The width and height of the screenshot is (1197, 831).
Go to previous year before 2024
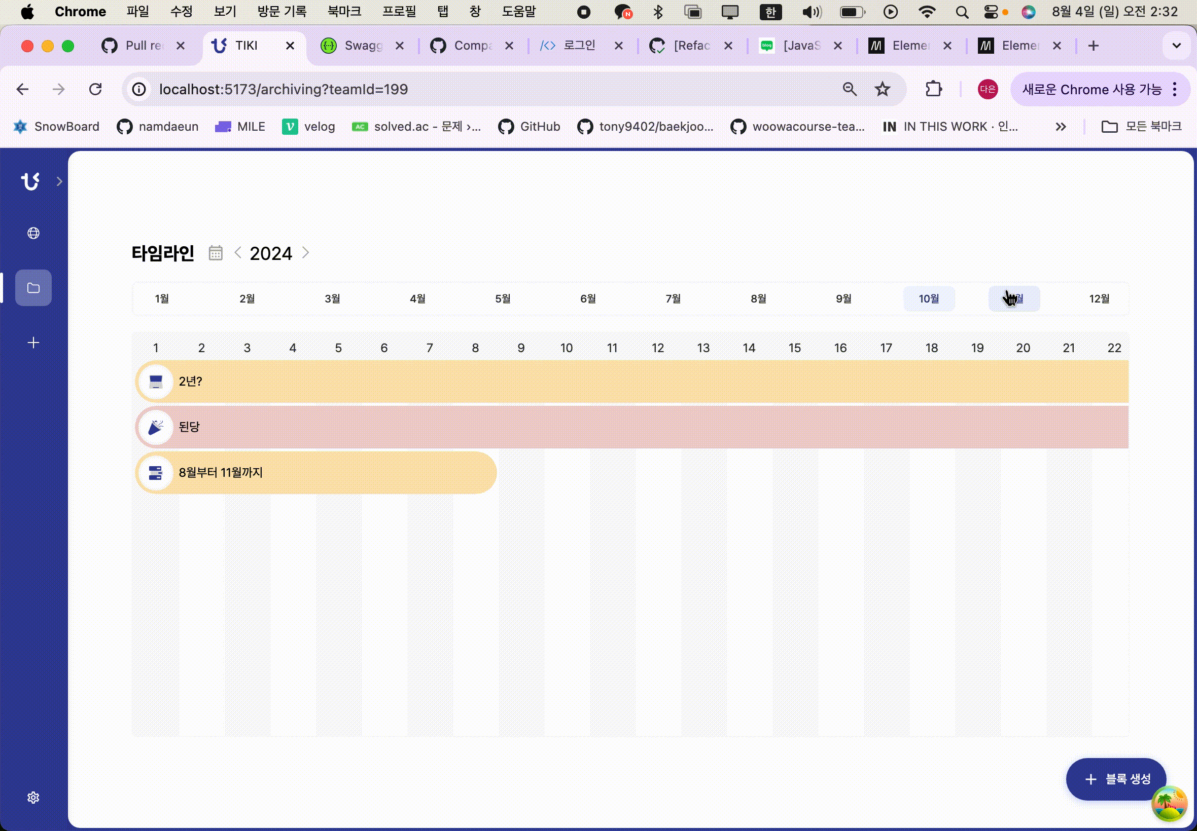238,253
